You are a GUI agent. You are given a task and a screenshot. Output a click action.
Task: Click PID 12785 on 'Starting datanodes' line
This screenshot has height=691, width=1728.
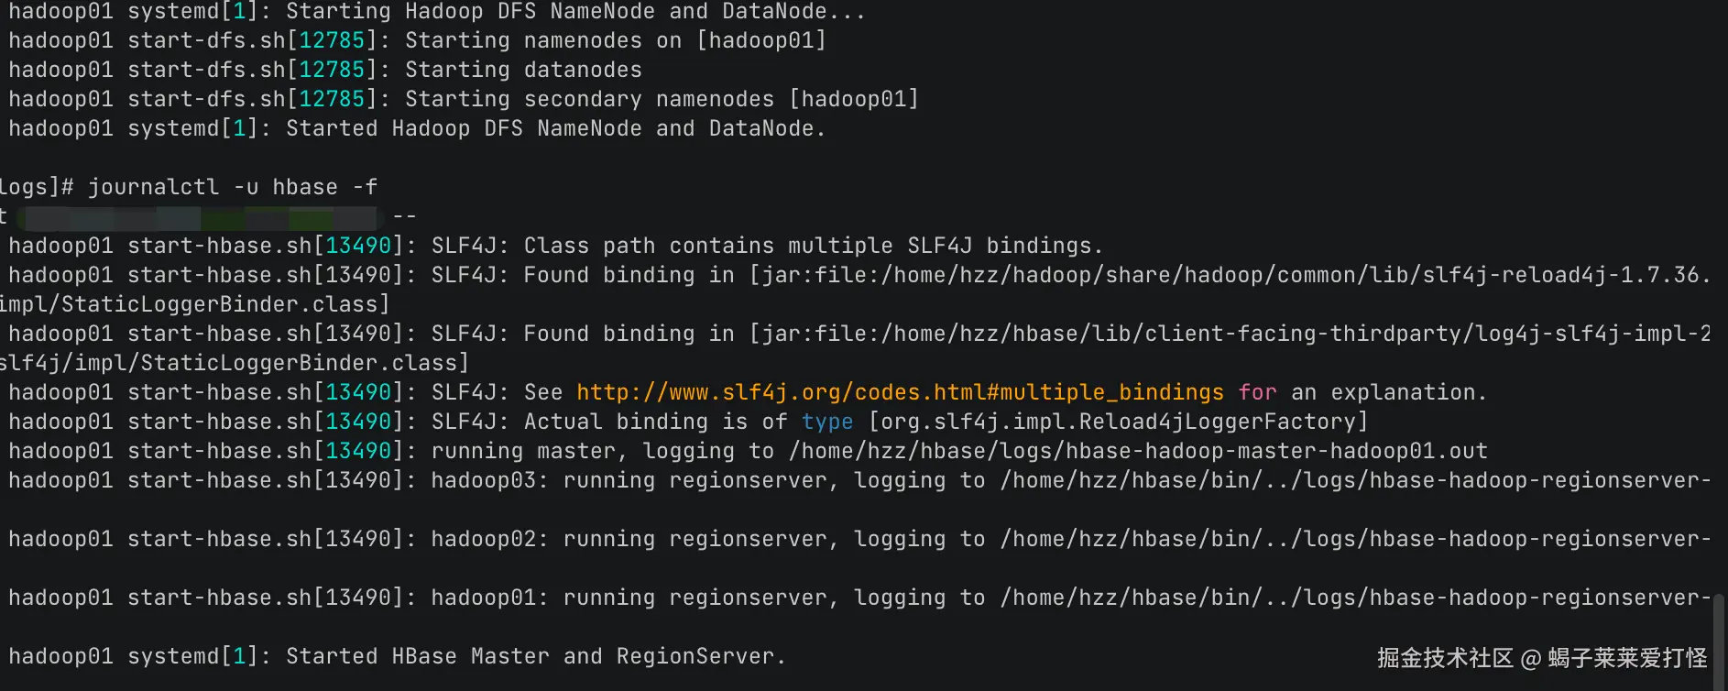click(x=332, y=70)
